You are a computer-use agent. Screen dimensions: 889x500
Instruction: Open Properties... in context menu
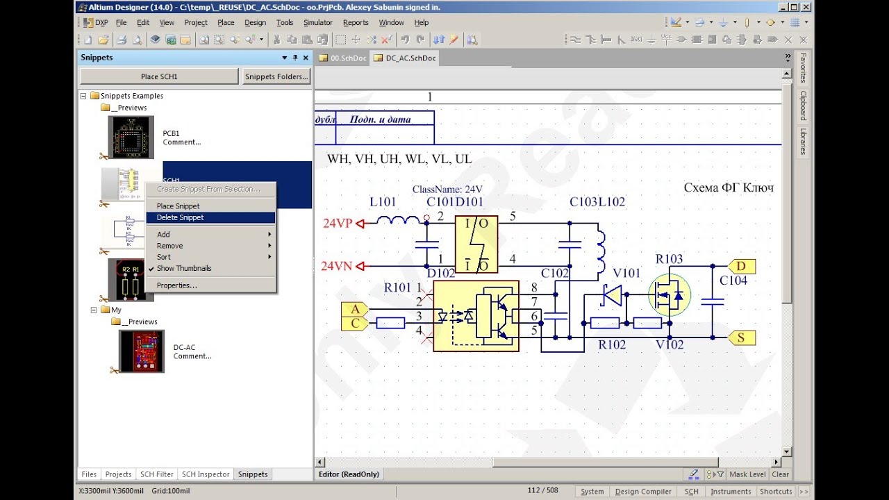[x=210, y=285]
